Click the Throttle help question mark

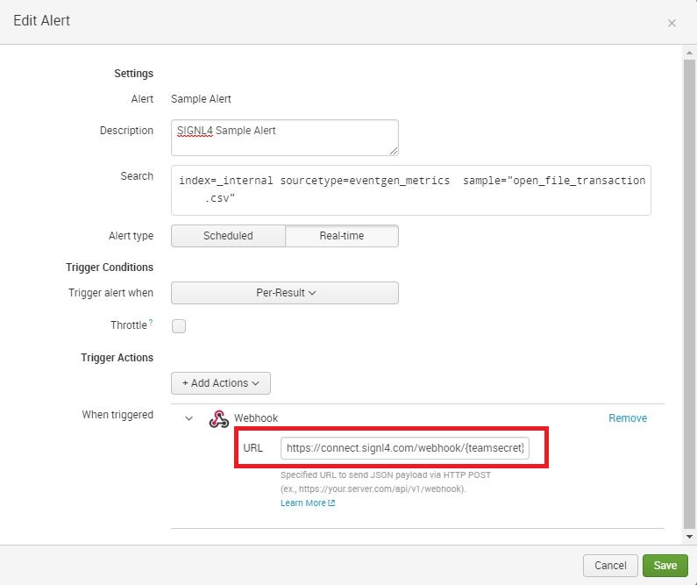(x=151, y=322)
